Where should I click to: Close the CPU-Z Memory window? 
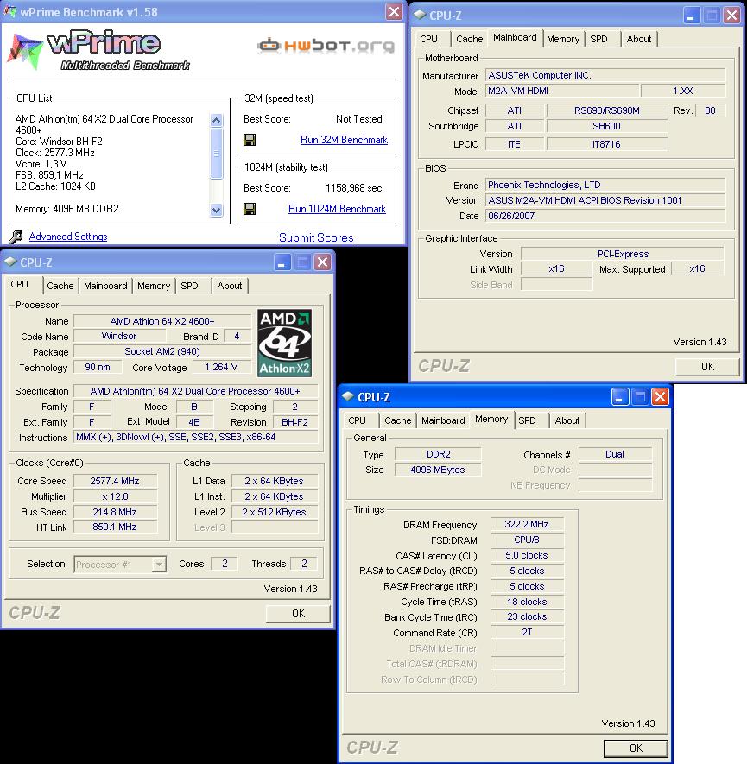click(x=660, y=396)
